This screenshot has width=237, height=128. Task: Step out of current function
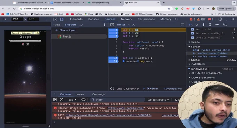(x=210, y=25)
